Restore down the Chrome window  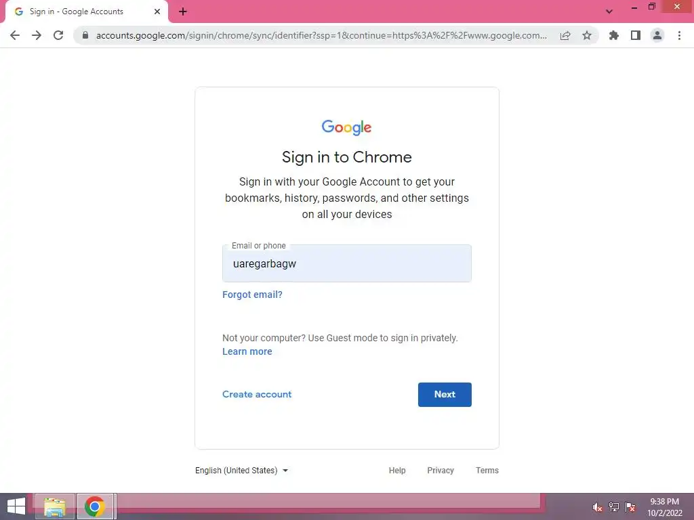point(652,7)
